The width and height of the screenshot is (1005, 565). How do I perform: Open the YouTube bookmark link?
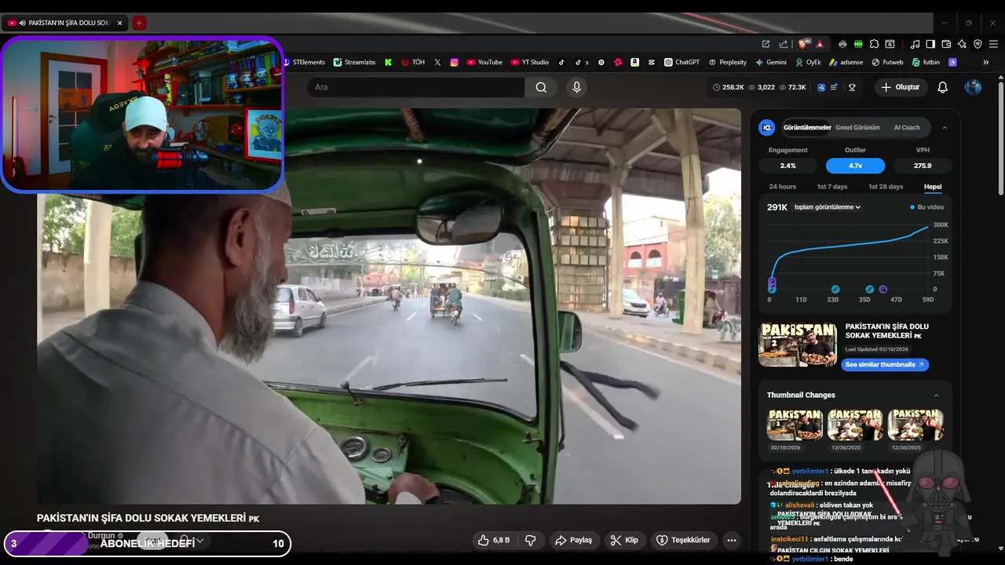click(x=484, y=62)
